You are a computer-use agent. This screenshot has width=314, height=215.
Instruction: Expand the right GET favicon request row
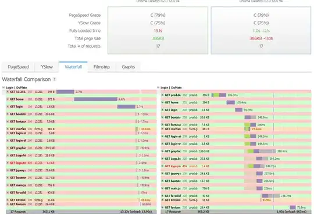[162, 207]
